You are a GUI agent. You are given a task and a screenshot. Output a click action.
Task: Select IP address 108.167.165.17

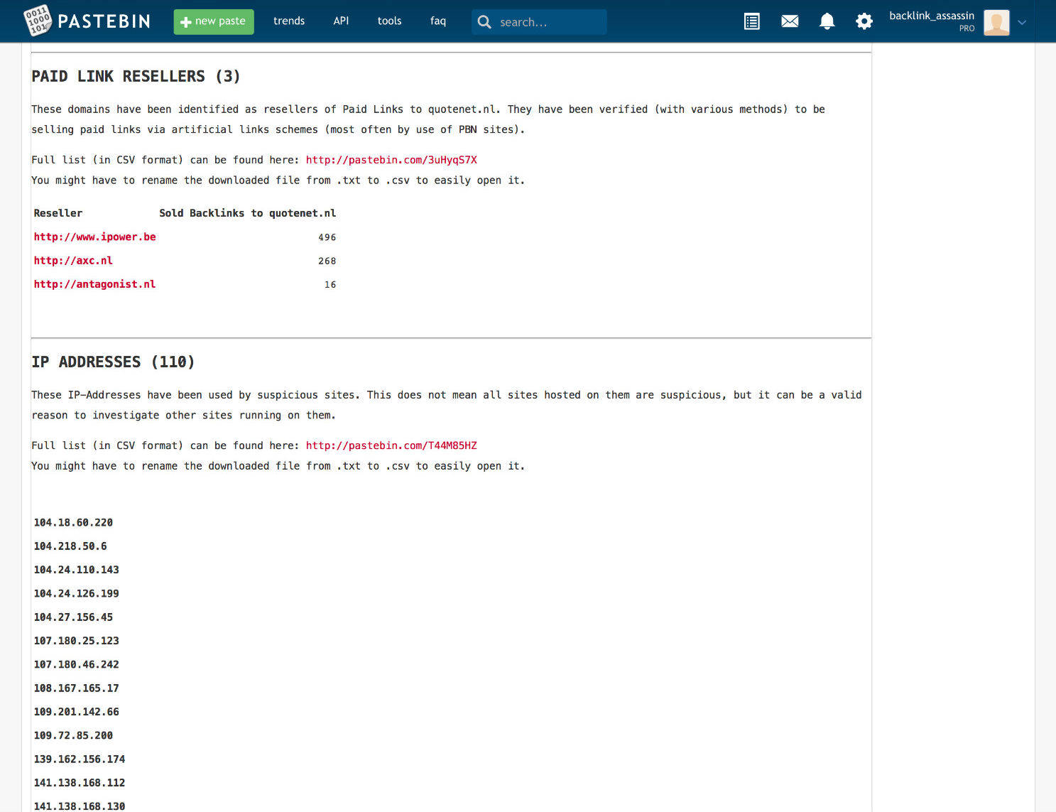(76, 688)
